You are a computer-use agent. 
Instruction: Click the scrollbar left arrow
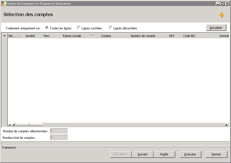coord(14,125)
